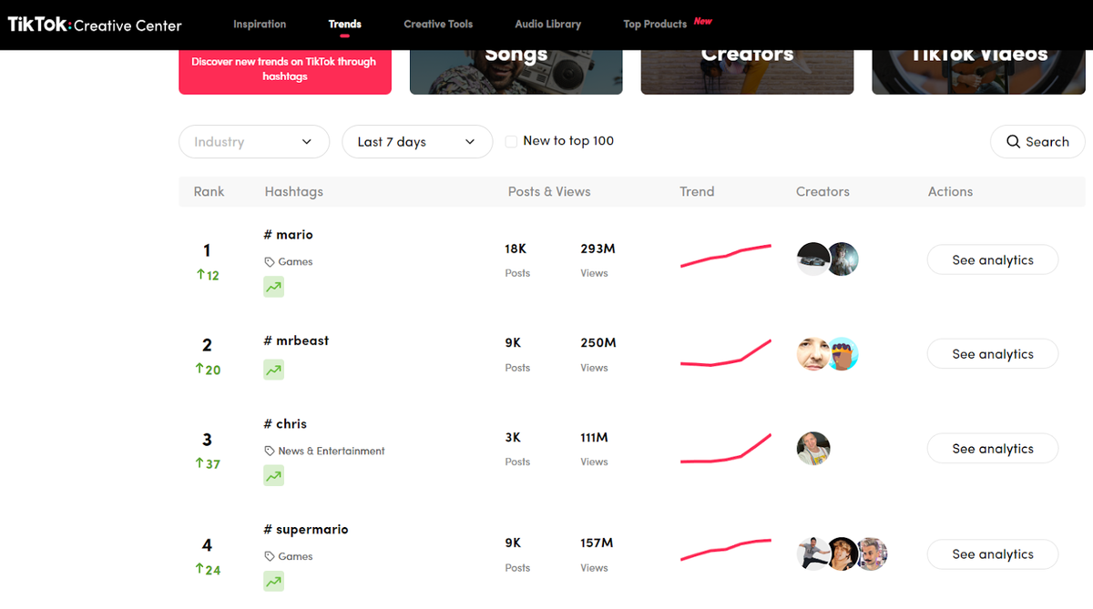Viewport: 1093px width, 609px height.
Task: Open the Creative Tools menu
Action: point(438,25)
